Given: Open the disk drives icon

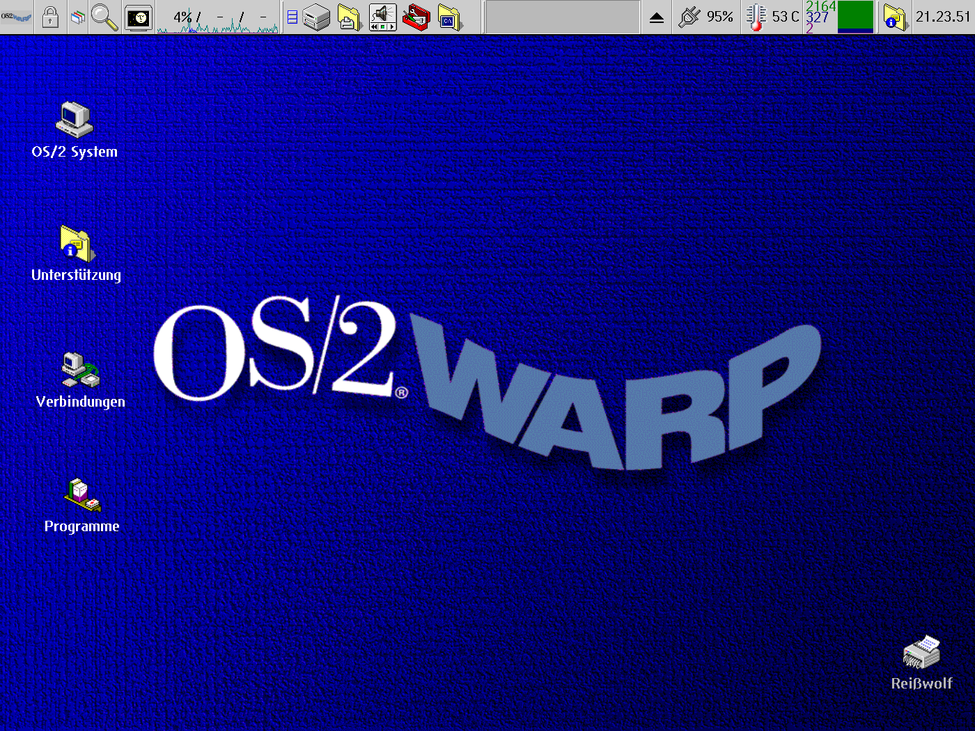Looking at the screenshot, I should pyautogui.click(x=317, y=17).
